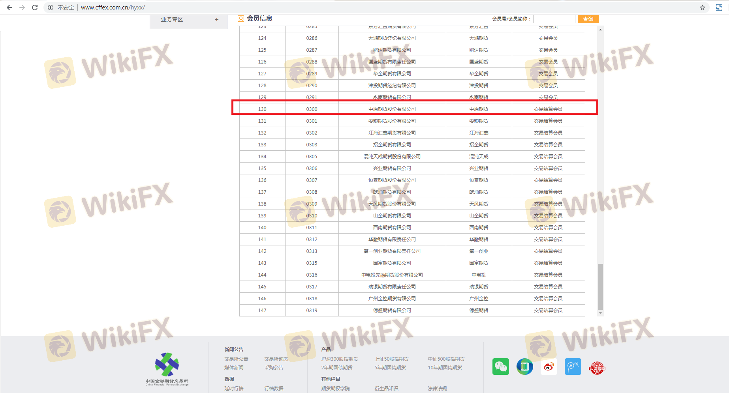This screenshot has width=729, height=393.
Task: Open the Weibo icon in the footer
Action: [x=549, y=367]
